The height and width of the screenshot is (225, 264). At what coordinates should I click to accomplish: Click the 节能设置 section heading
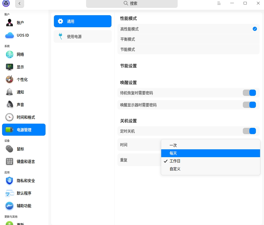(128, 66)
